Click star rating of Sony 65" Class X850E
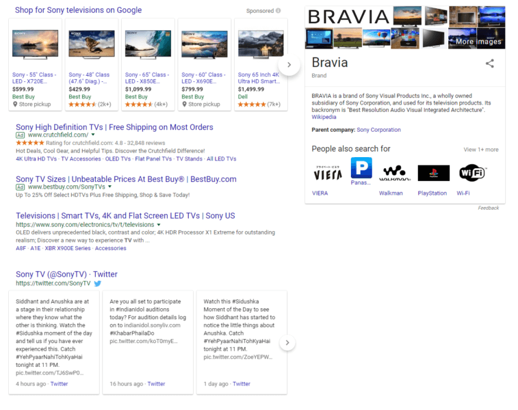Viewport: 518px width, 410px height. pos(139,105)
